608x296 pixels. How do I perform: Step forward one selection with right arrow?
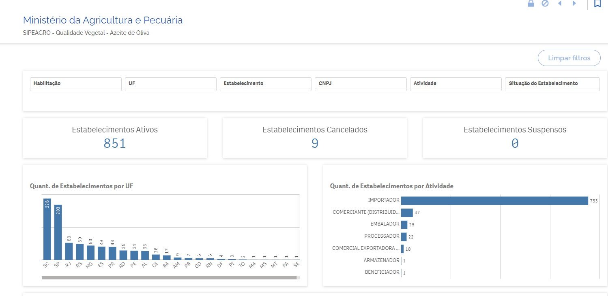(x=574, y=4)
